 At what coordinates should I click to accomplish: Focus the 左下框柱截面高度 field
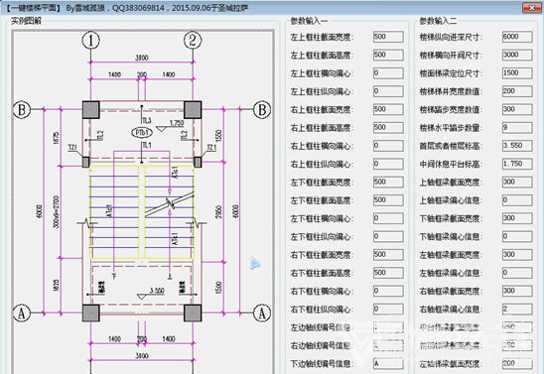point(388,200)
